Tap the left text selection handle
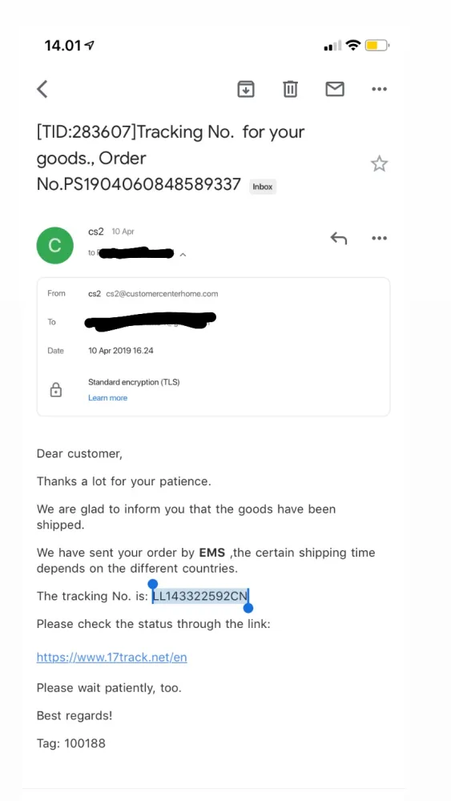This screenshot has height=801, width=451. [x=152, y=585]
